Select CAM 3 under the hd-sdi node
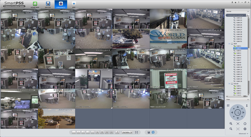The width and height of the screenshot is (251, 137). tap(238, 91)
